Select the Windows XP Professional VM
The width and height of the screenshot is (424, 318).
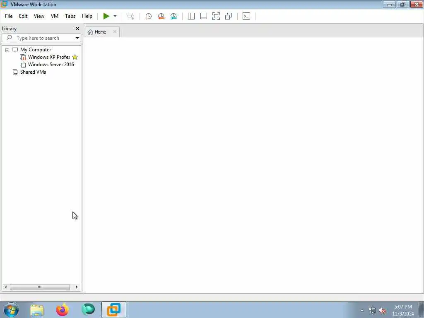pos(49,57)
